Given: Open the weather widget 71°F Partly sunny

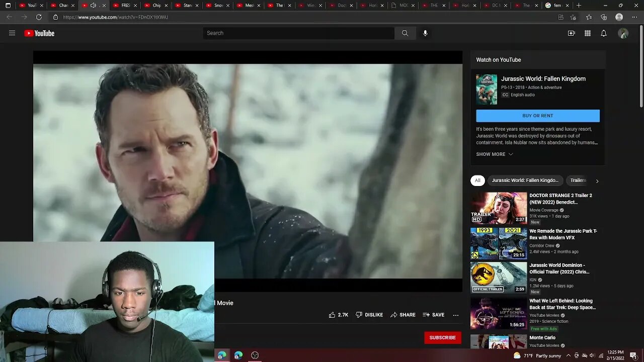Looking at the screenshot, I should click(537, 355).
